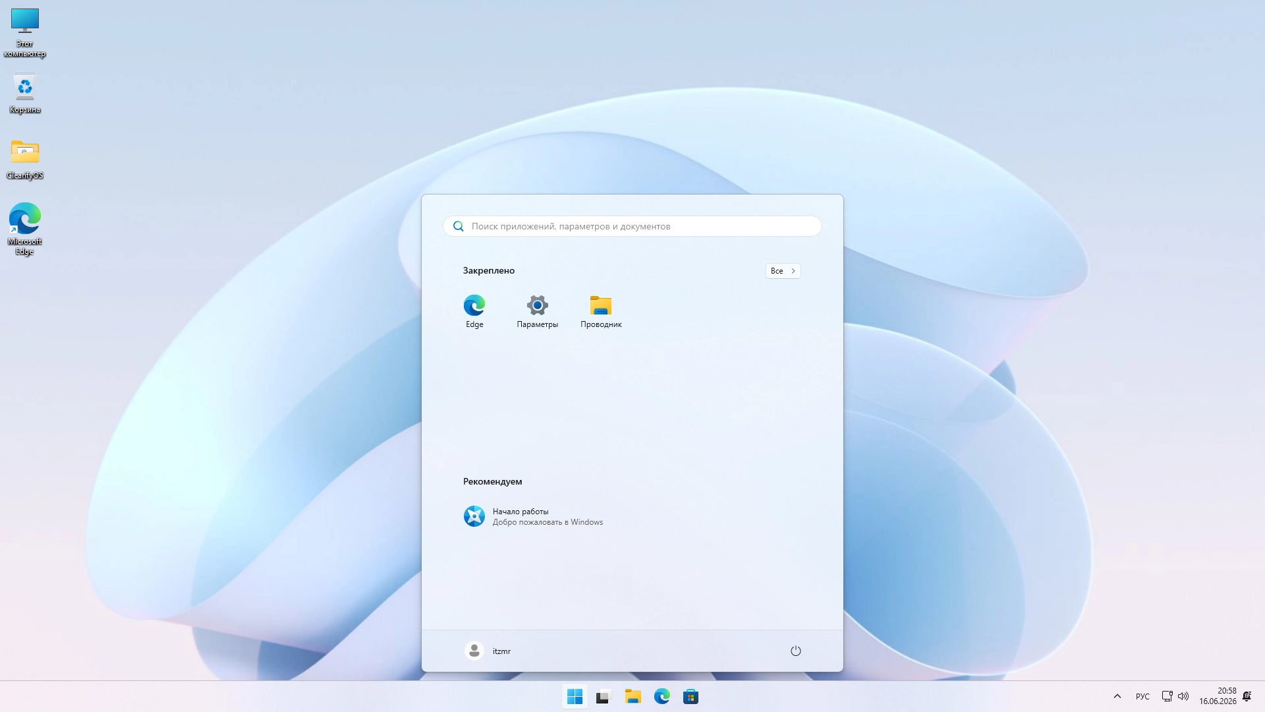Screen dimensions: 1265x712
Task: Open the itzmr user account menu
Action: [488, 651]
